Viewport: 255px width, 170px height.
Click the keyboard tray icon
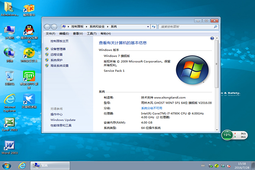pyautogui.click(x=203, y=166)
